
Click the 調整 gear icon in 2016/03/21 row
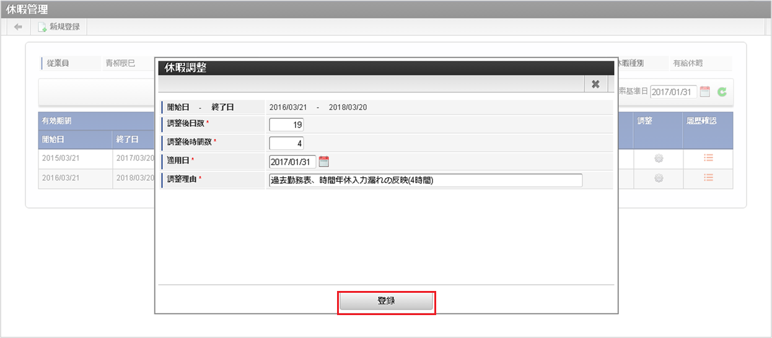658,178
